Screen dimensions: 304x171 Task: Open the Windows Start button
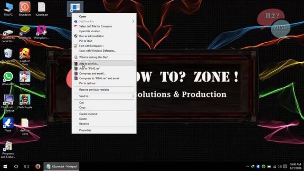[x=5, y=166]
